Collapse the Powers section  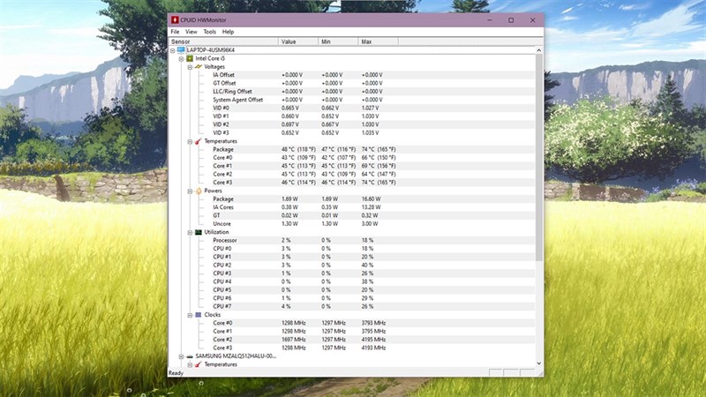tap(190, 191)
